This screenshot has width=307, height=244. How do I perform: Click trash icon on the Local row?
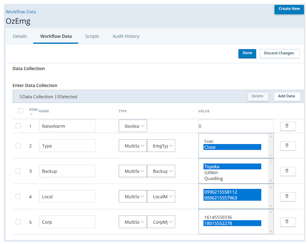(288, 196)
